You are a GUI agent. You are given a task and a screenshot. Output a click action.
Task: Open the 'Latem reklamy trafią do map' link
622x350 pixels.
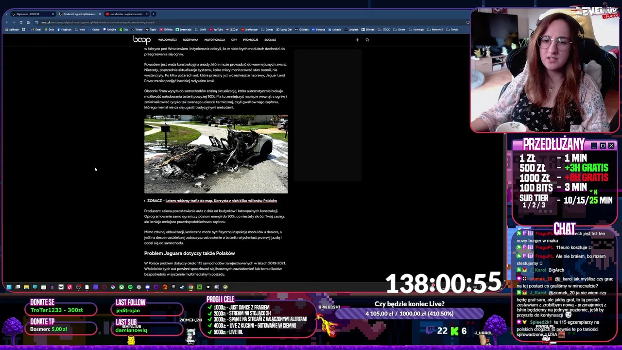coord(221,201)
